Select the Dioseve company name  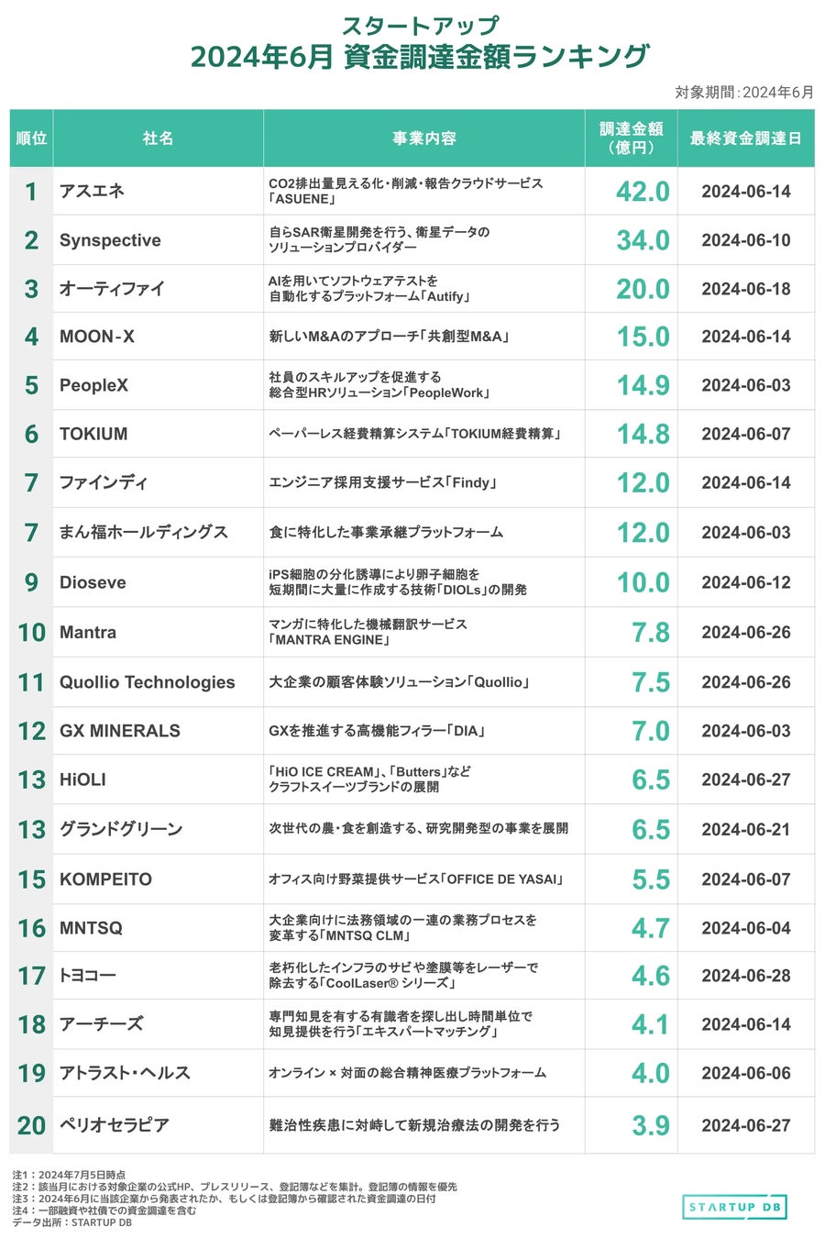click(x=93, y=582)
